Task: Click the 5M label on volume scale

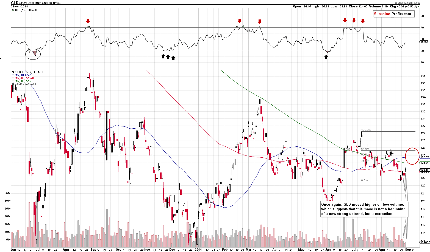Action: pyautogui.click(x=8, y=240)
